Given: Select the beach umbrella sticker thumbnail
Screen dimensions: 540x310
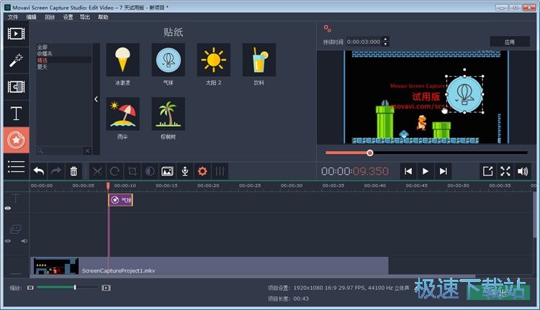Looking at the screenshot, I should tap(122, 114).
